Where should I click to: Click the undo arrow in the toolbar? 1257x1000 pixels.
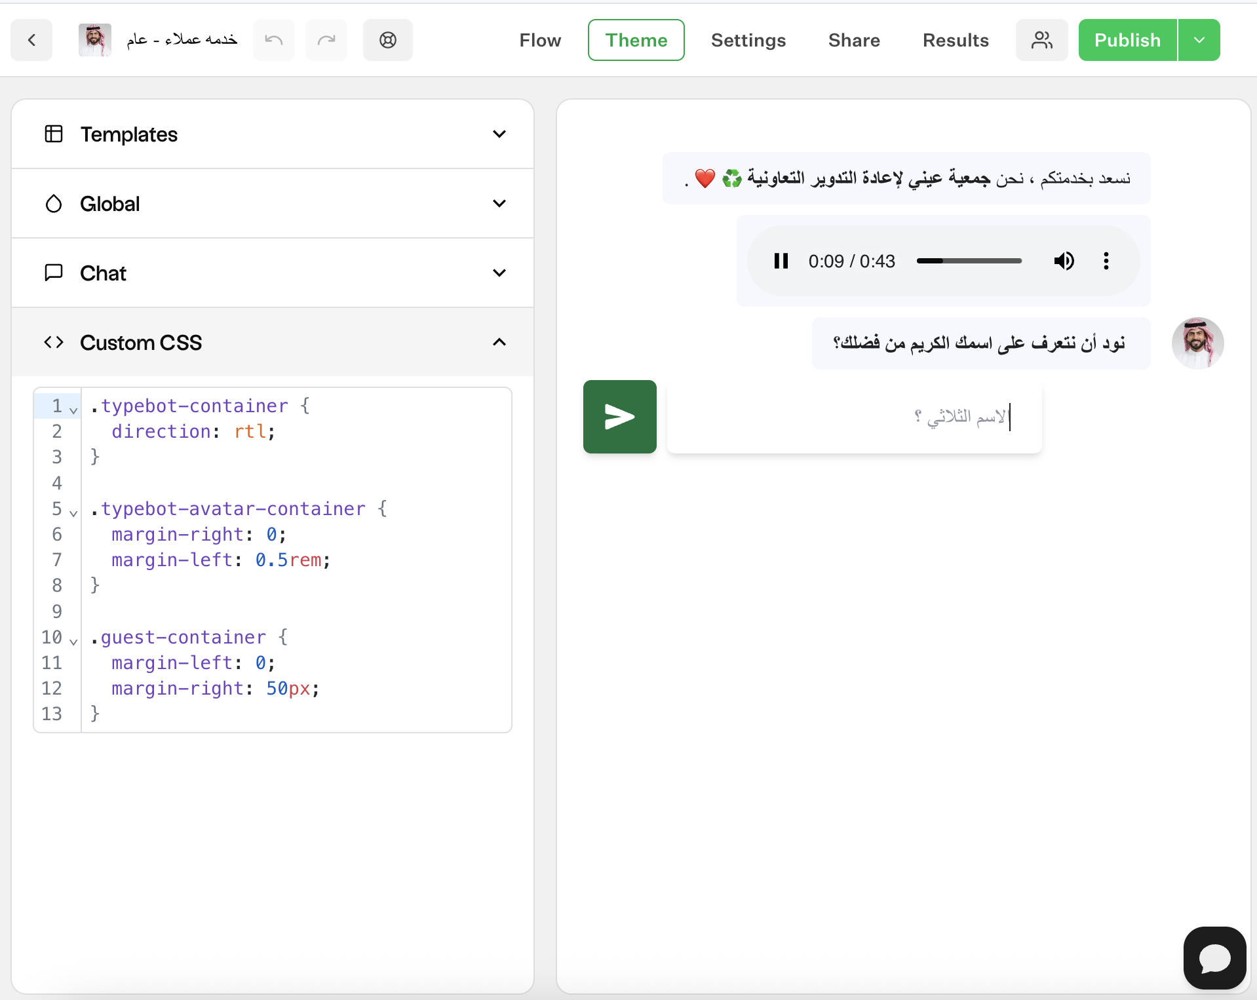tap(274, 40)
